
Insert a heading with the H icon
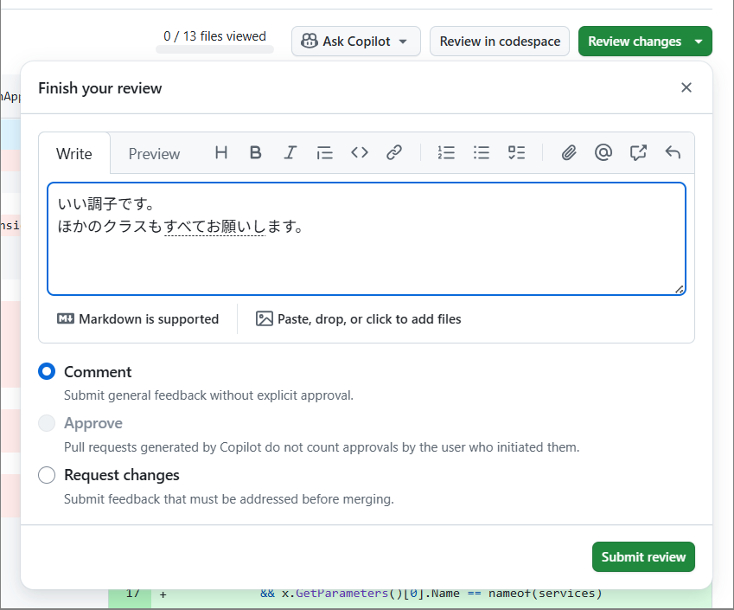pos(221,153)
